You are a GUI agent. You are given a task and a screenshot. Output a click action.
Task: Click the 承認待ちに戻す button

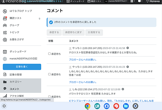[x=74, y=32]
